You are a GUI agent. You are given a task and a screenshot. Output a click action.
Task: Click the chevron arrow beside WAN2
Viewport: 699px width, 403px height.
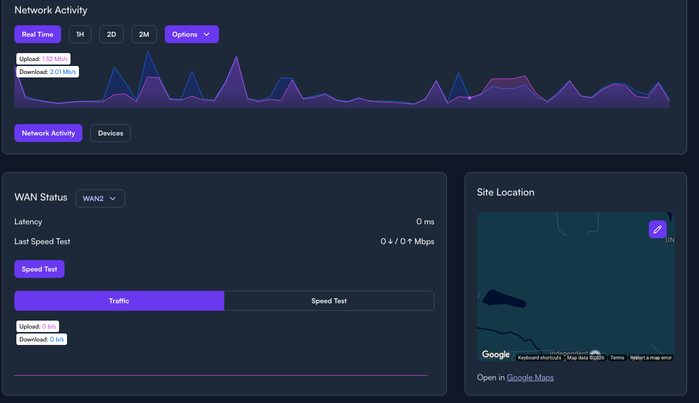click(x=113, y=199)
